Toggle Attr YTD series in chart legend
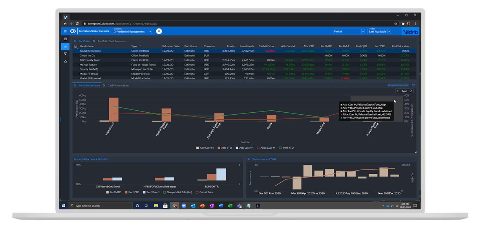The image size is (481, 225). [x=225, y=148]
